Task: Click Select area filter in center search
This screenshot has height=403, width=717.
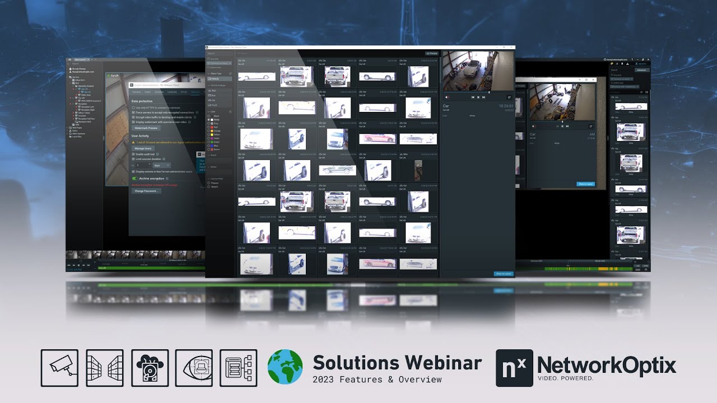Action: (215, 67)
